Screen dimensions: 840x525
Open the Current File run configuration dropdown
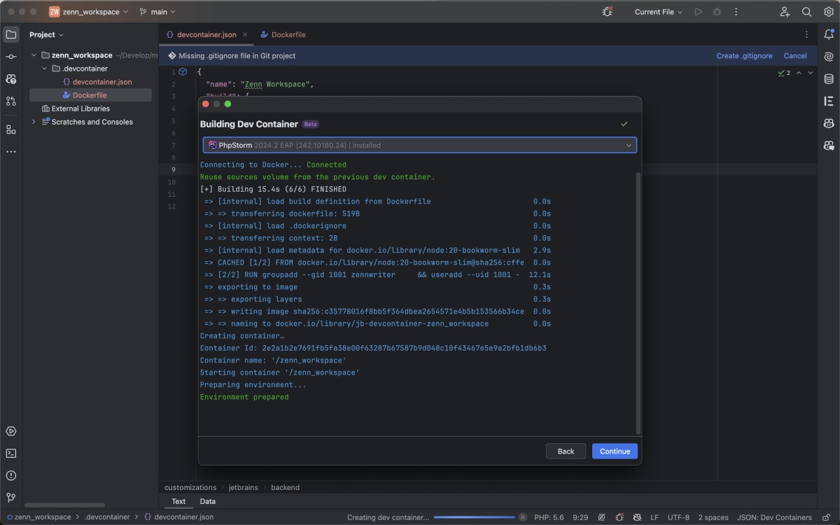click(x=659, y=12)
